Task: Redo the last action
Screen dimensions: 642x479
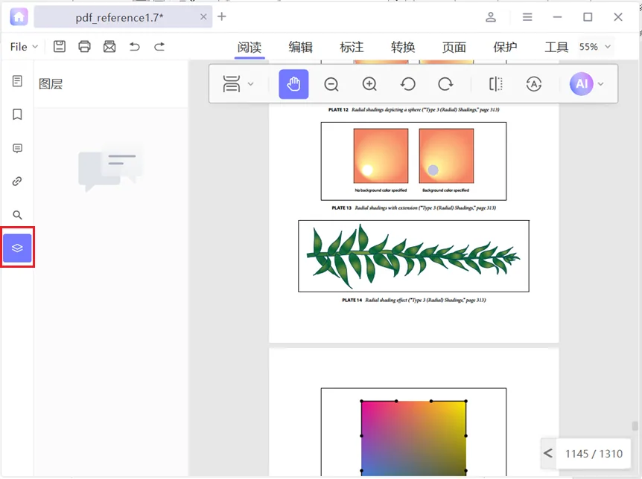Action: point(159,47)
